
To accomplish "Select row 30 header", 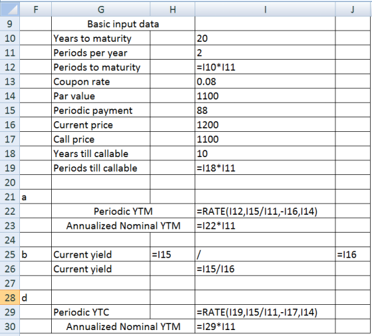I will (x=10, y=326).
